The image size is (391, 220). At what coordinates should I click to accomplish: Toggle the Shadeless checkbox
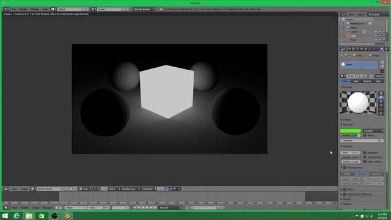click(365, 153)
